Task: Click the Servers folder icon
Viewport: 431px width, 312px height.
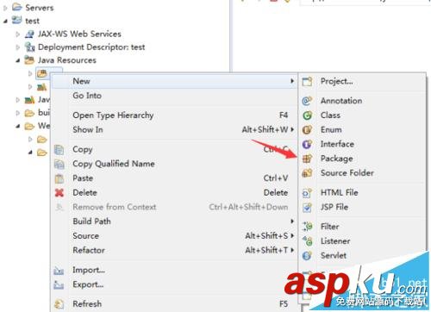Action: 17,7
